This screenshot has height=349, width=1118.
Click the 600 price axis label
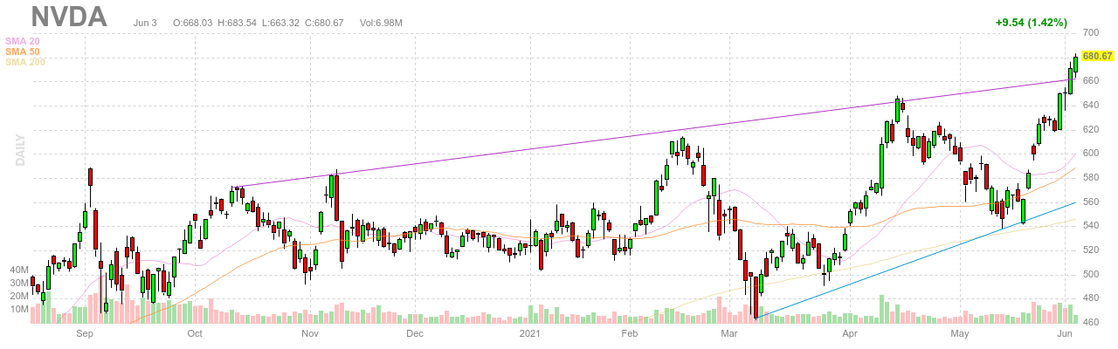click(x=1090, y=154)
